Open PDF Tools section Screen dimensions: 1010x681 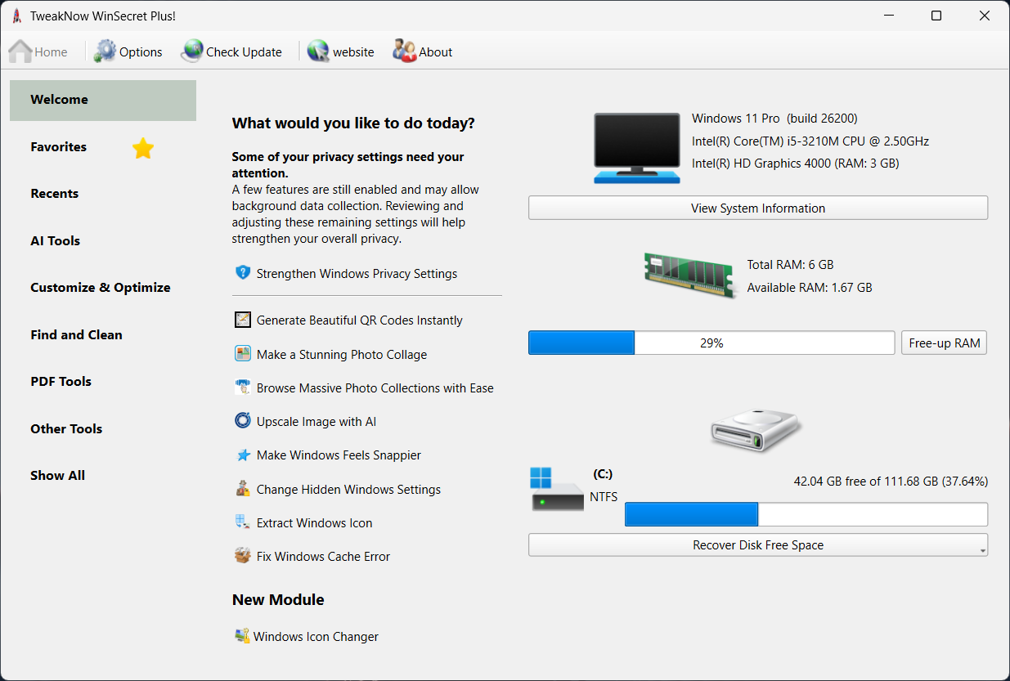61,382
